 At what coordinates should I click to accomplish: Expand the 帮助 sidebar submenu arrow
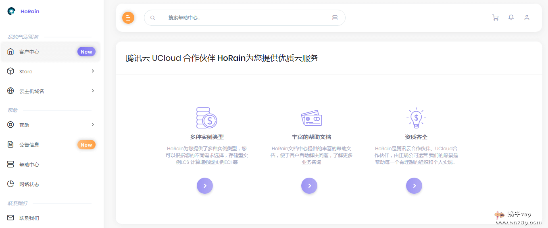click(93, 125)
